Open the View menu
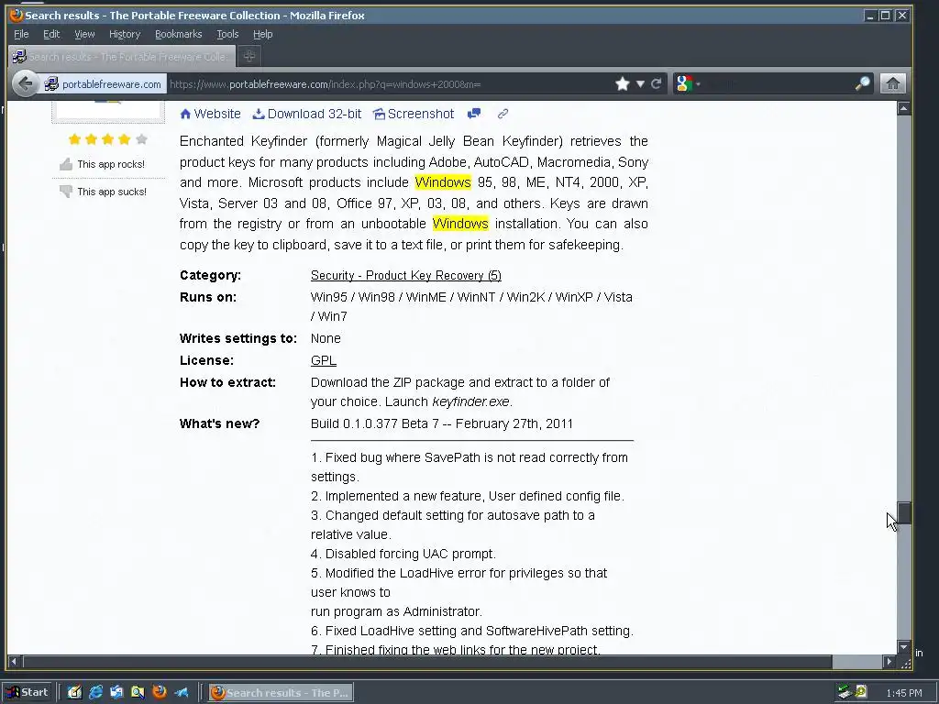The image size is (939, 704). pyautogui.click(x=84, y=34)
